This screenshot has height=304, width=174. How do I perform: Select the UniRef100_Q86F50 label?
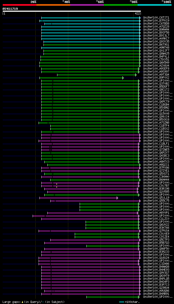156,249
